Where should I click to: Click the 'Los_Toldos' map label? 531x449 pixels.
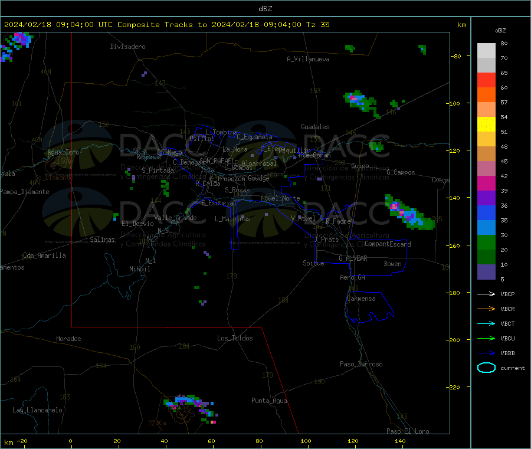tap(235, 338)
